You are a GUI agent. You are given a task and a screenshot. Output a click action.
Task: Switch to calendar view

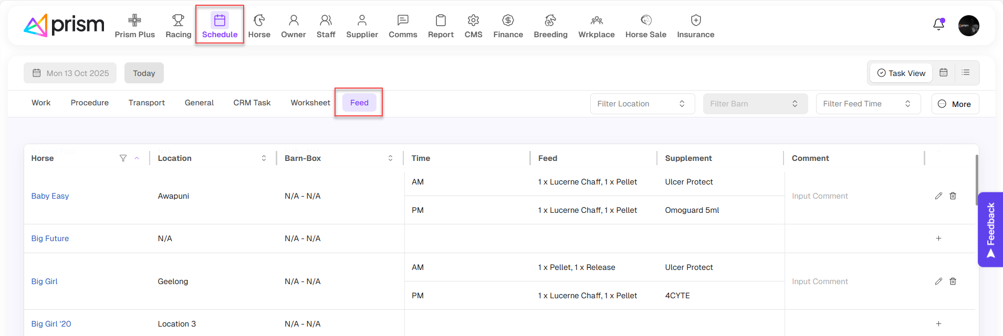943,73
